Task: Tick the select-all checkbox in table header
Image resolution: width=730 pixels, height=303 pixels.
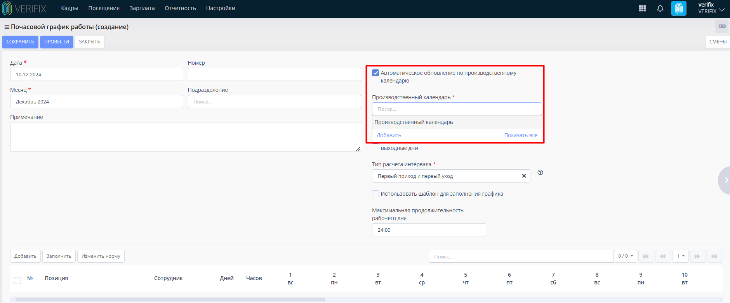Action: coord(17,280)
